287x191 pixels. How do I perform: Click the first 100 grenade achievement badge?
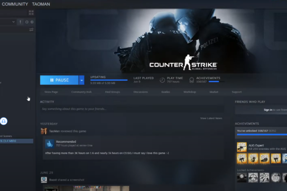click(x=253, y=158)
